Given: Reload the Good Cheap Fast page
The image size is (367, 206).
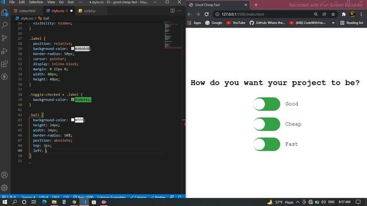Looking at the screenshot, I should (x=206, y=14).
